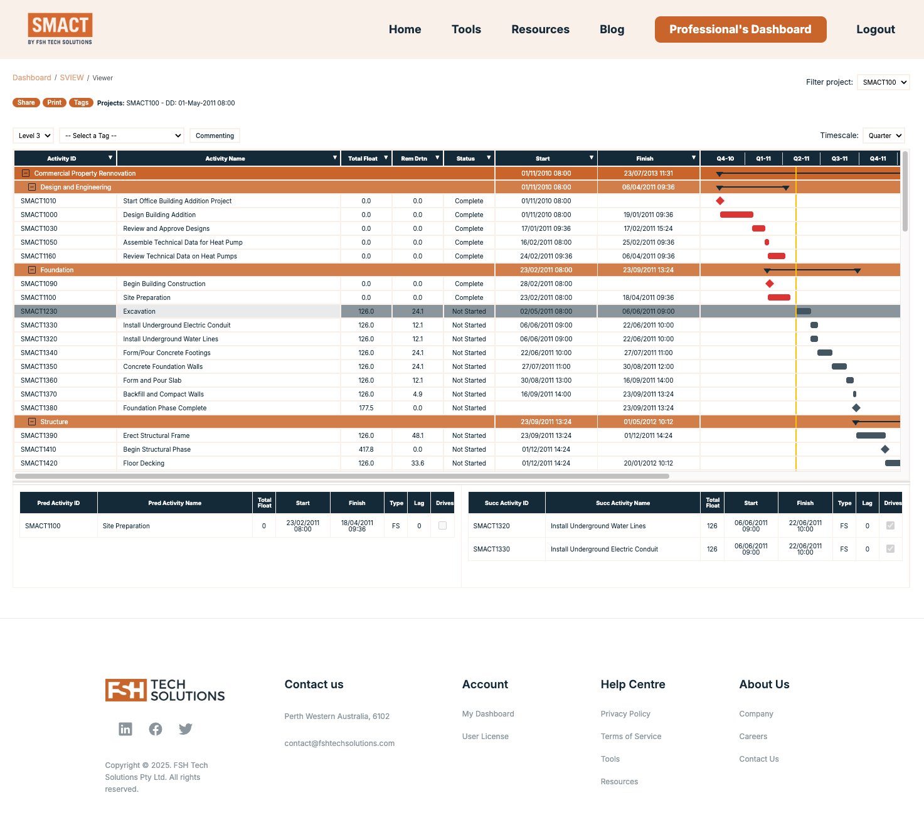Uncheck Drives for Install Underground Electric Conduit

(x=890, y=548)
